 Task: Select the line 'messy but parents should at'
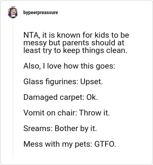(74, 43)
